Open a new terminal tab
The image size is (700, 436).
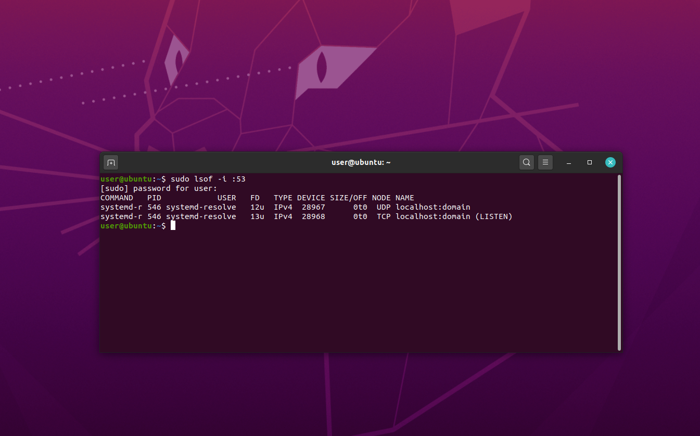pos(111,162)
